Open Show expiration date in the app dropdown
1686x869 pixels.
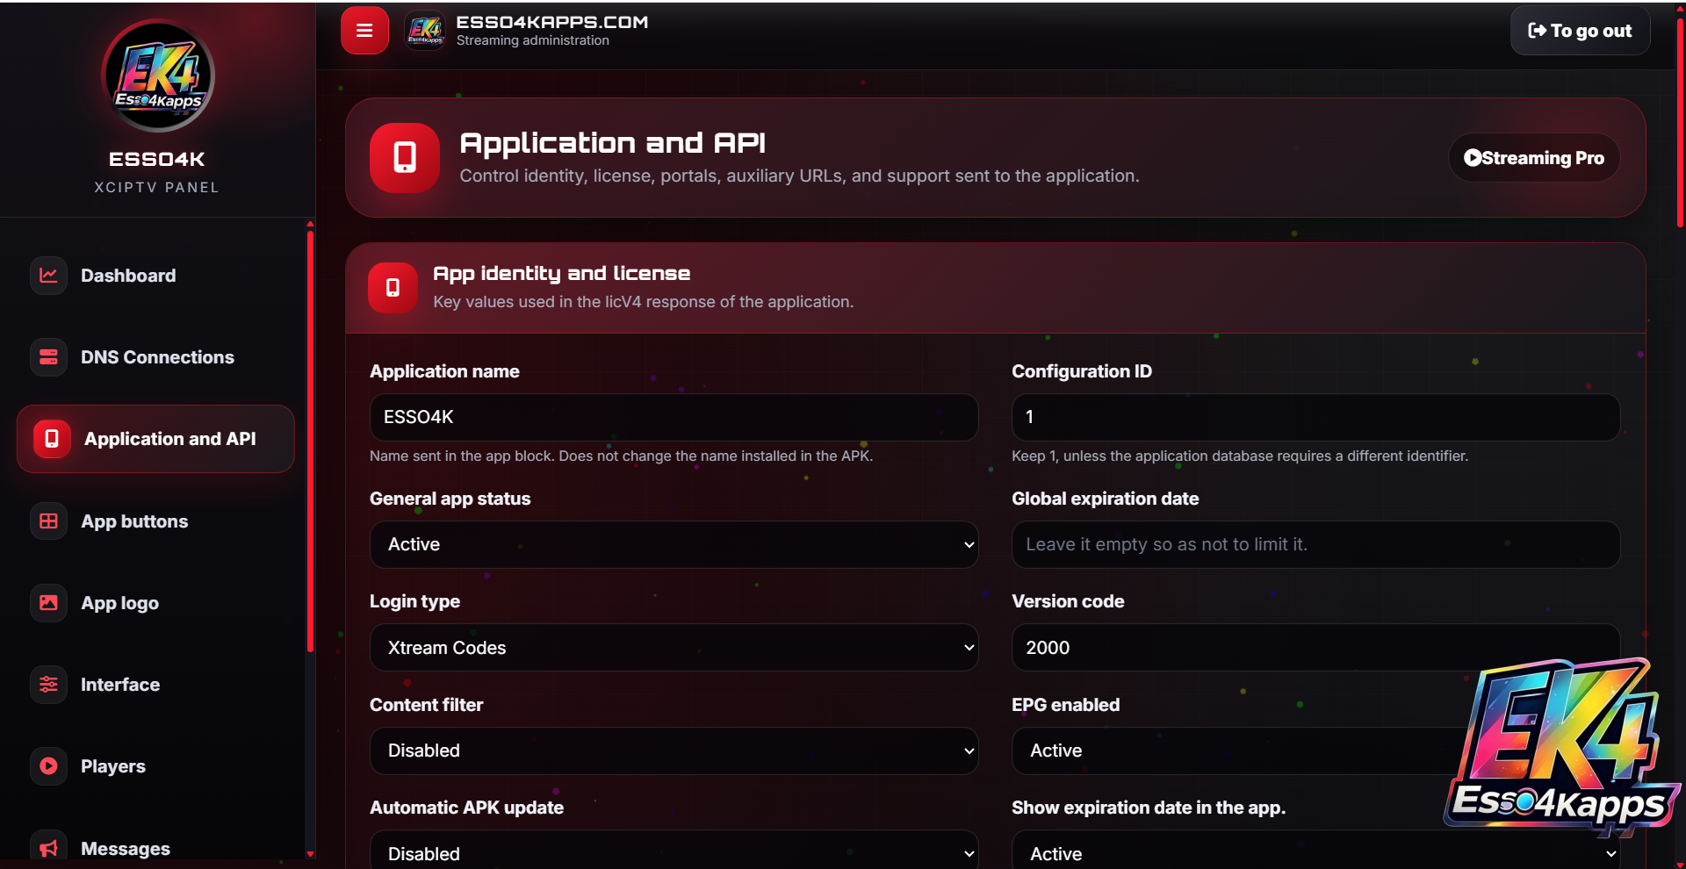click(1316, 851)
